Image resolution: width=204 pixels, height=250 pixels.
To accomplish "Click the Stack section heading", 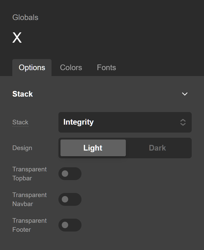I will [x=23, y=94].
